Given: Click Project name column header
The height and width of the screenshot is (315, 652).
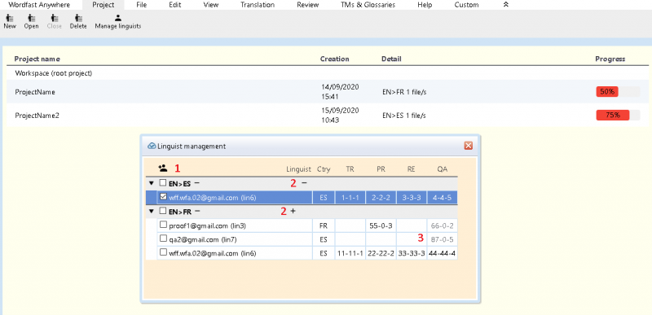Looking at the screenshot, I should coord(37,59).
